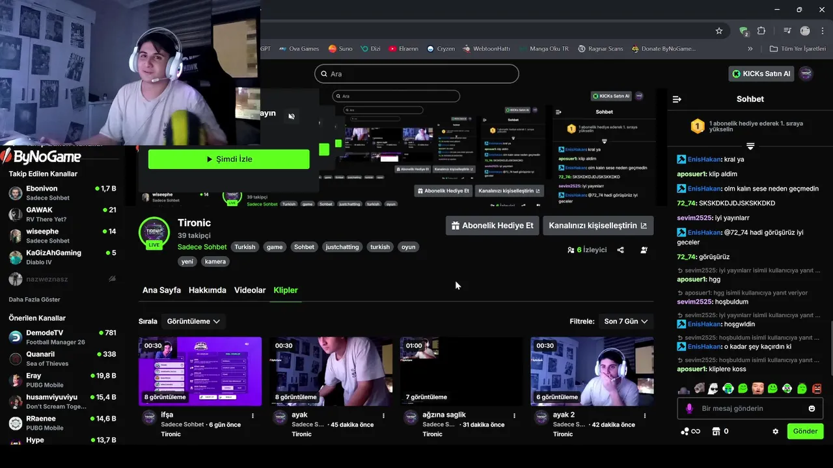The width and height of the screenshot is (833, 468).
Task: Switch to the Hakkımda tab
Action: click(x=208, y=290)
